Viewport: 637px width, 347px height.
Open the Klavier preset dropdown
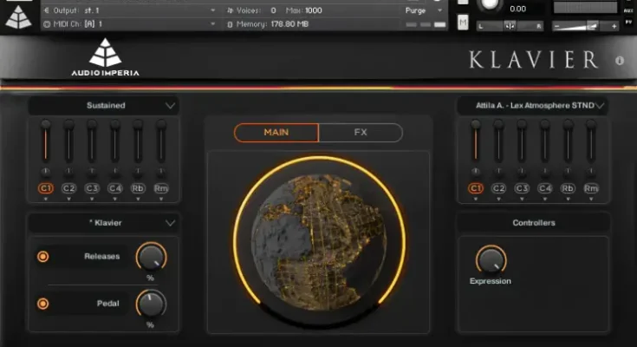pyautogui.click(x=170, y=223)
